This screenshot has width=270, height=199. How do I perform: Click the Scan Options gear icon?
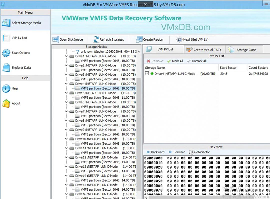[6, 53]
